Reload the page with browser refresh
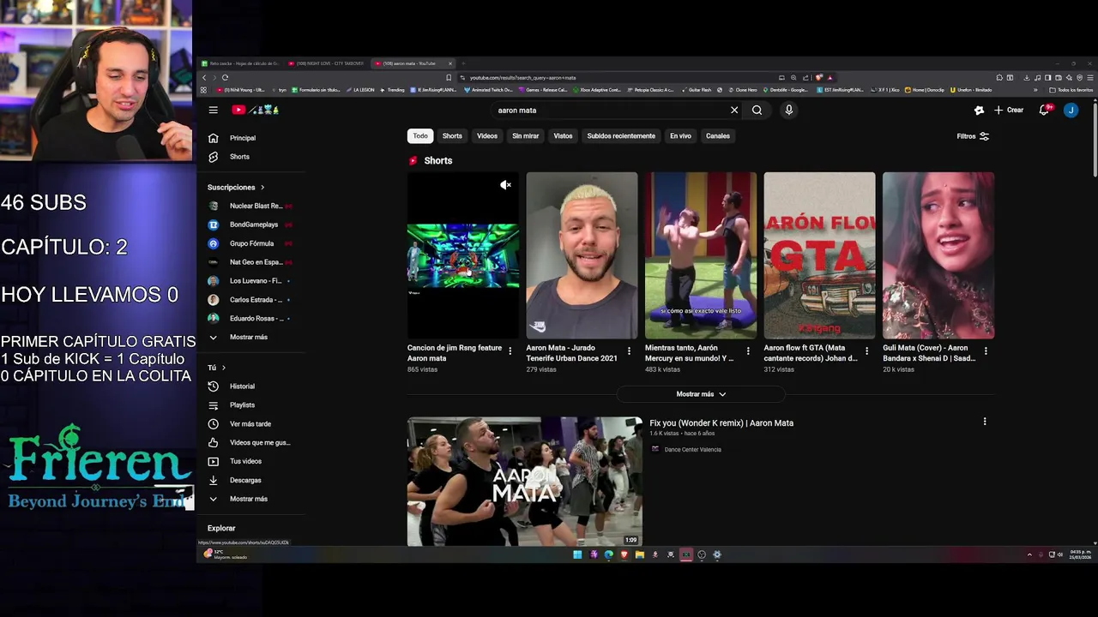 point(225,77)
